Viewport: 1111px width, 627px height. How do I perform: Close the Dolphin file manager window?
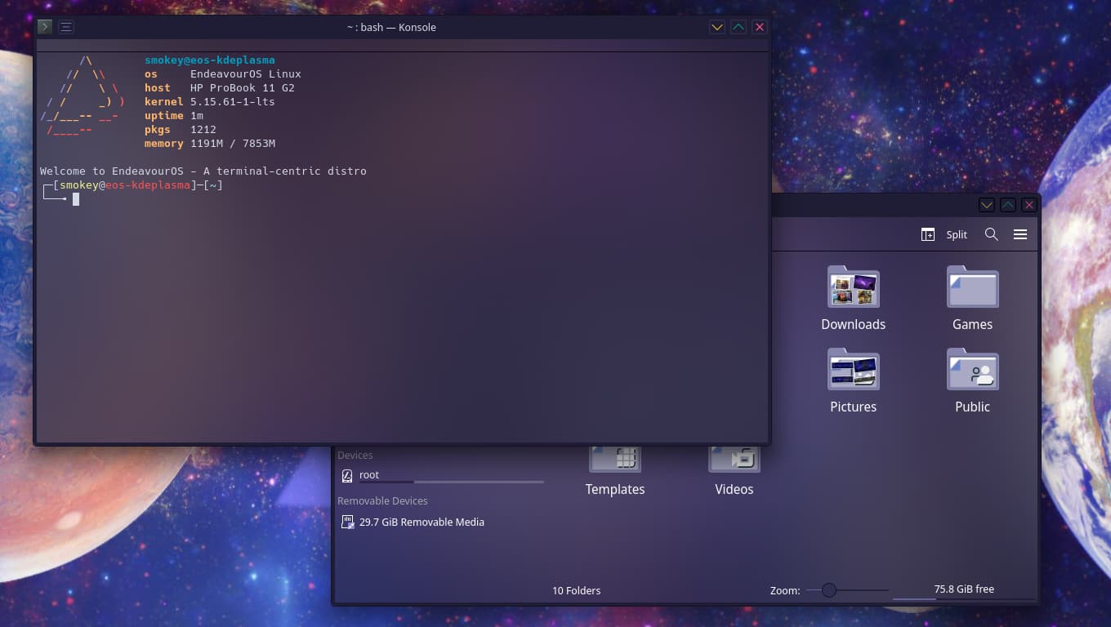[x=1029, y=205]
